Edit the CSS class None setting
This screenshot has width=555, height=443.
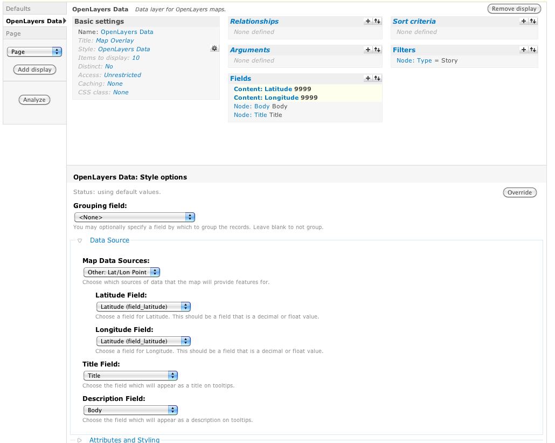coord(121,92)
